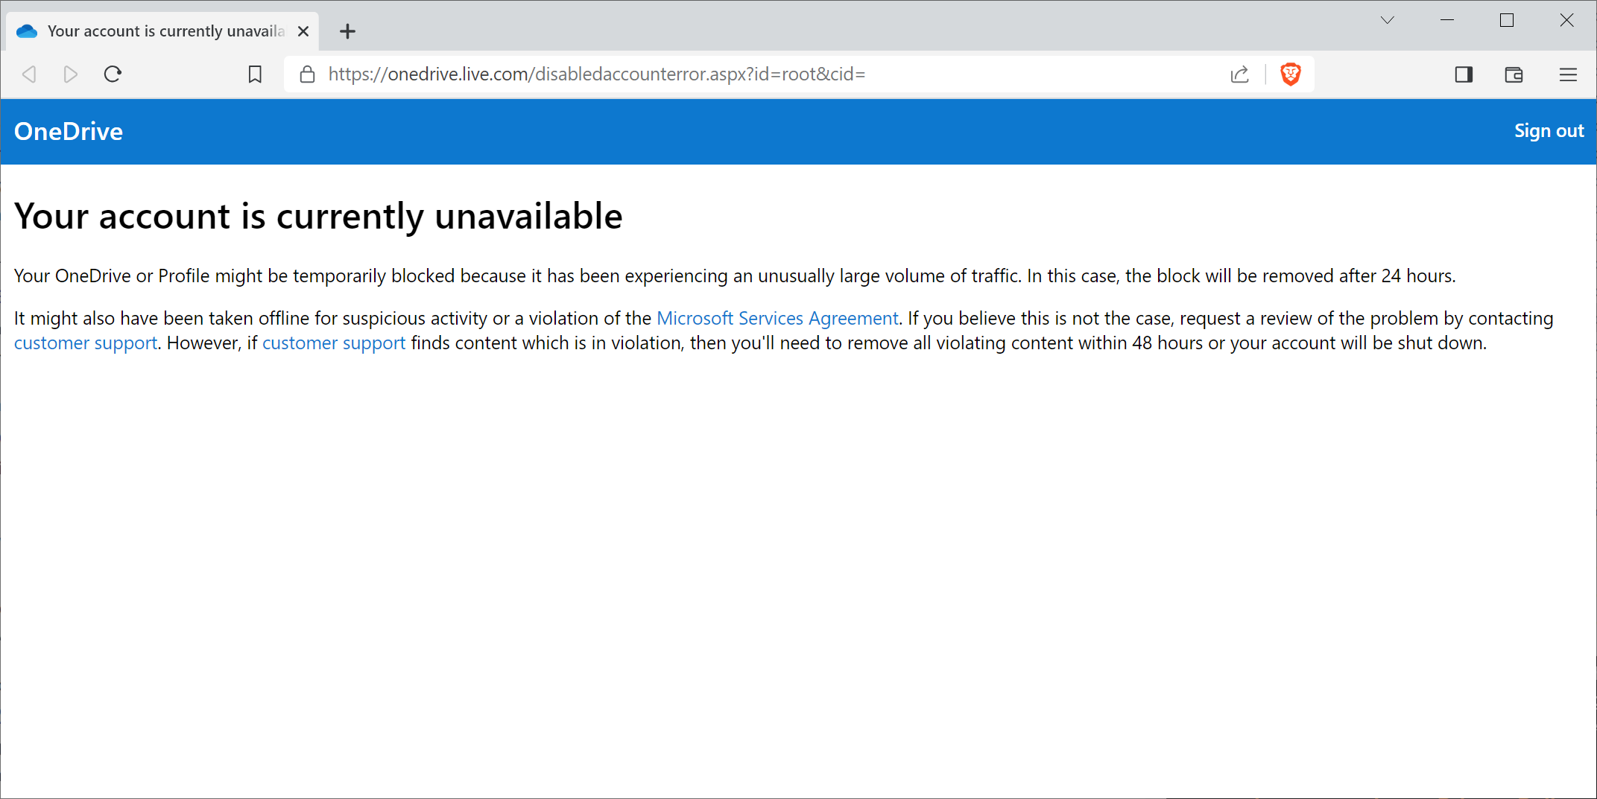Reload the page using the refresh icon

[113, 74]
